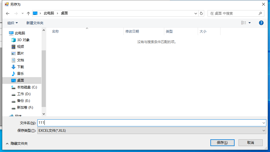Open the recent locations dropdown arrow
The image size is (270, 152).
[x=22, y=13]
